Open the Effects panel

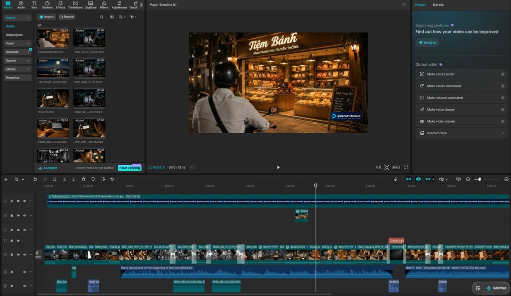coord(60,5)
